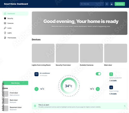Click the Security shield icon
The width and height of the screenshot is (129, 113).
[5, 18]
